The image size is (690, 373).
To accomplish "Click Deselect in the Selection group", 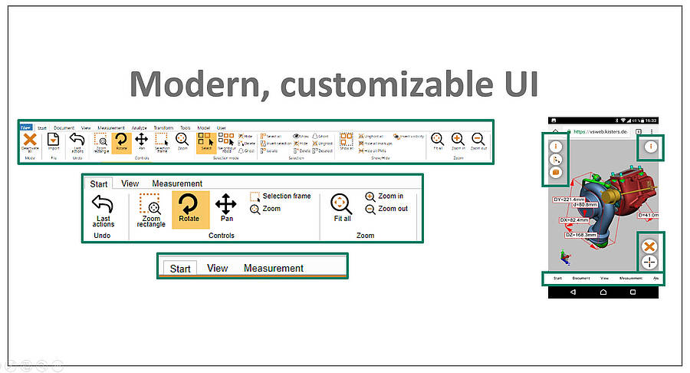I will (x=323, y=150).
